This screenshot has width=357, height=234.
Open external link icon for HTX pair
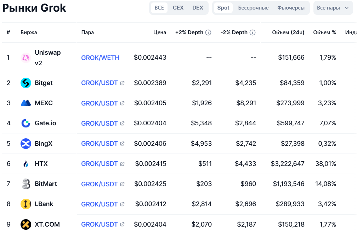click(122, 164)
